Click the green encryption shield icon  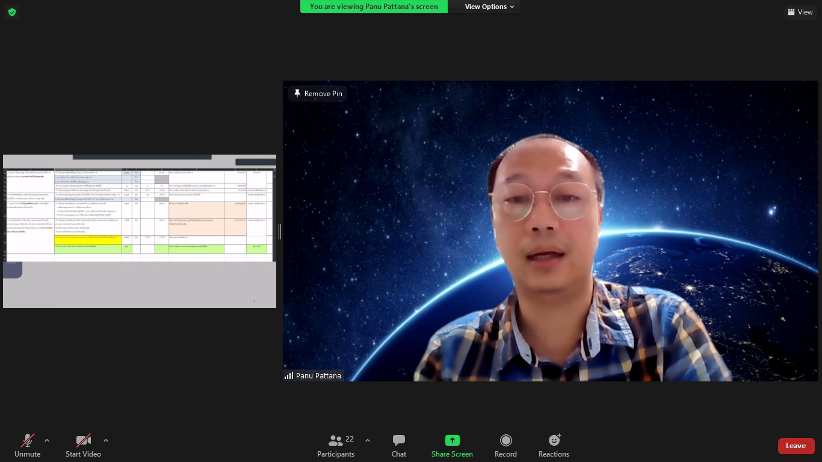tap(12, 12)
